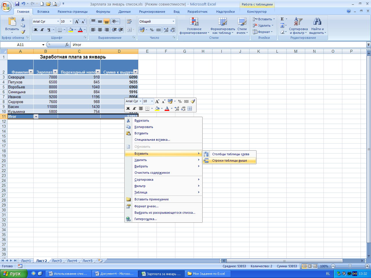The height and width of the screenshot is (278, 371).
Task: Open the filter dropdown on the Фамилия header
Action: click(x=31, y=72)
